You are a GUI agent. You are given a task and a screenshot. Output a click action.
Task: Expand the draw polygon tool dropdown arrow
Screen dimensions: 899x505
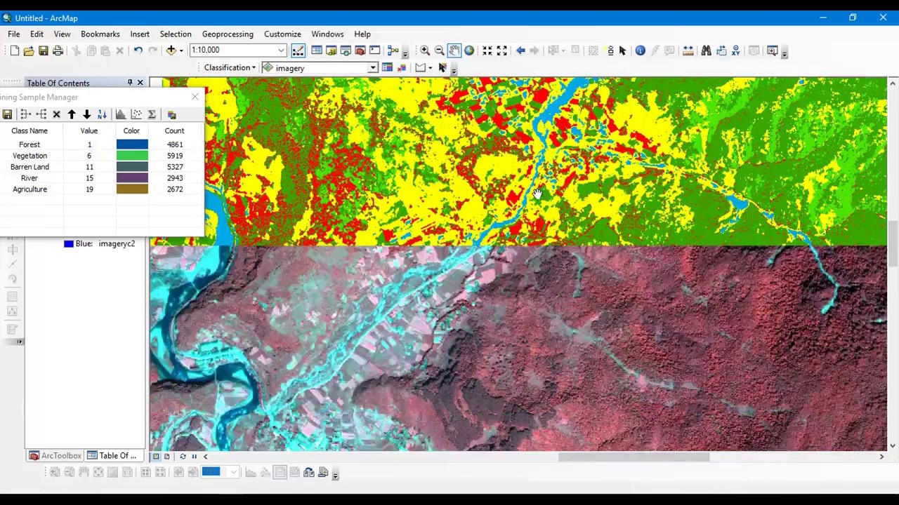430,68
